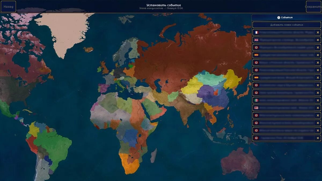This screenshot has width=322, height=181.
Task: Click the События panel header icon
Action: (x=279, y=18)
